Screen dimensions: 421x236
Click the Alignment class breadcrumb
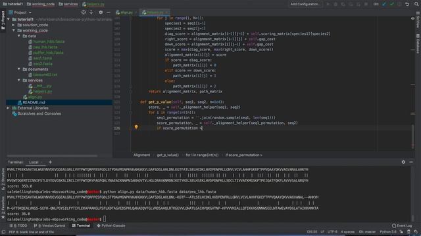[142, 155]
